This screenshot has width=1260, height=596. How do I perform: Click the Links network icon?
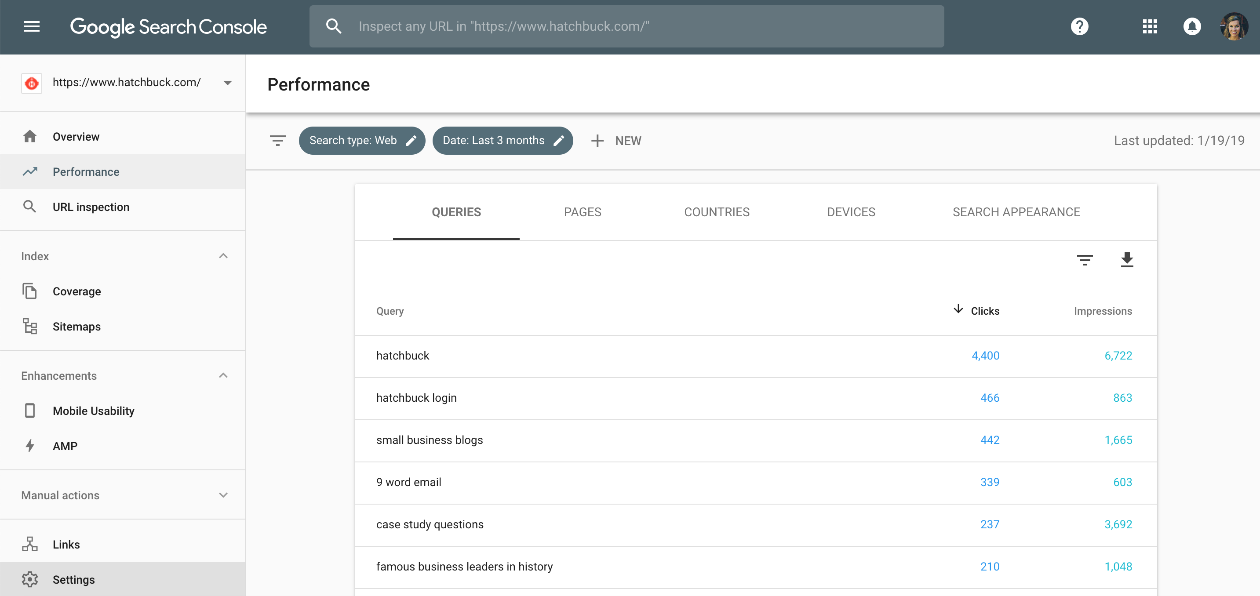(x=30, y=544)
